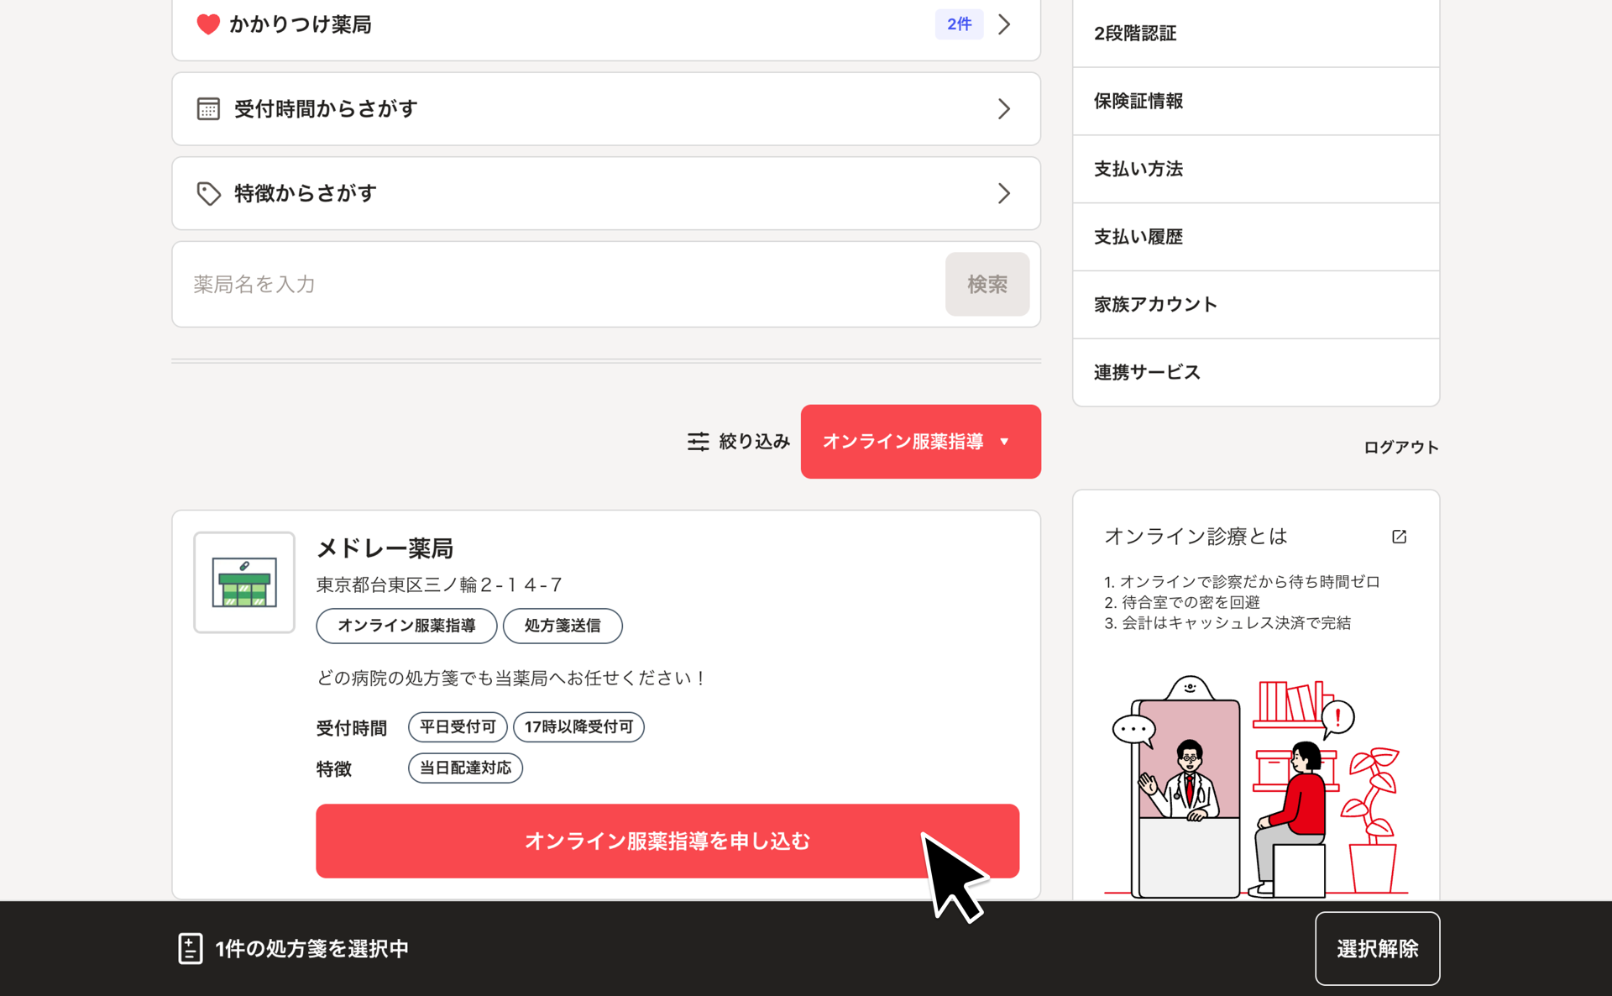Open external link icon beside オンライン診療とは
Screen dimensions: 1612x996
(1399, 537)
